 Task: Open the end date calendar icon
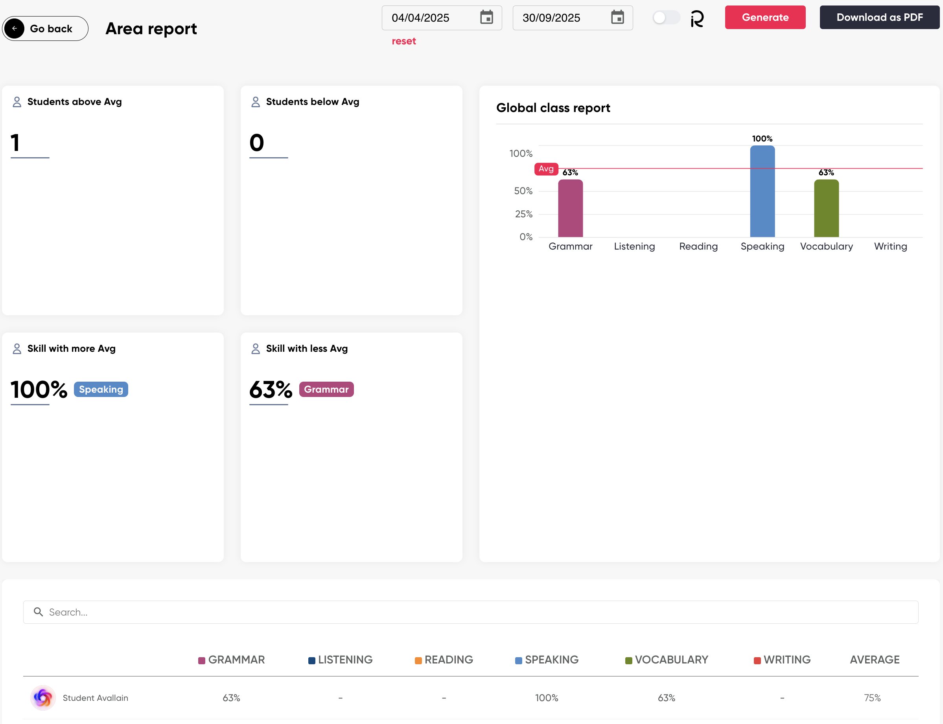[617, 18]
